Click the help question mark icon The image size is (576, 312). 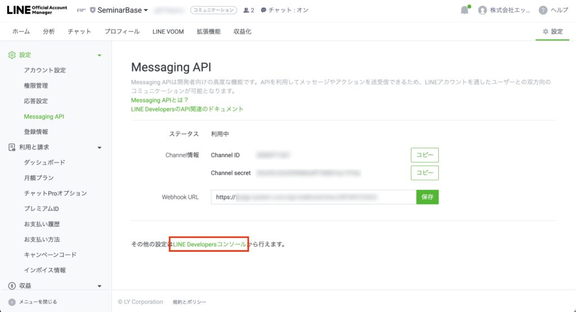click(542, 10)
